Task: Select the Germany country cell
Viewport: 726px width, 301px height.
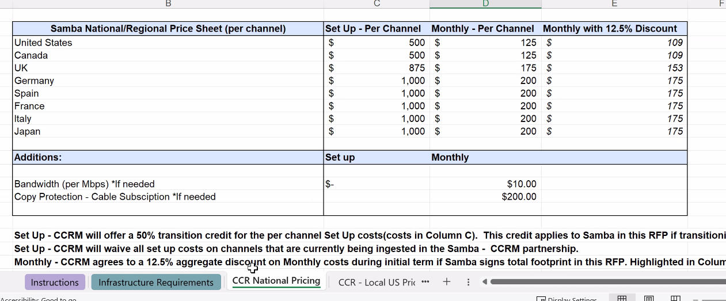Action: (168, 81)
